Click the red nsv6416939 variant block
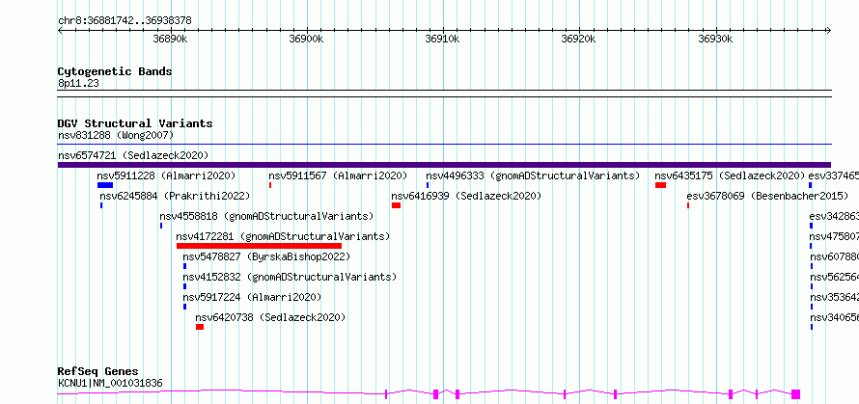859x404 pixels. 396,205
